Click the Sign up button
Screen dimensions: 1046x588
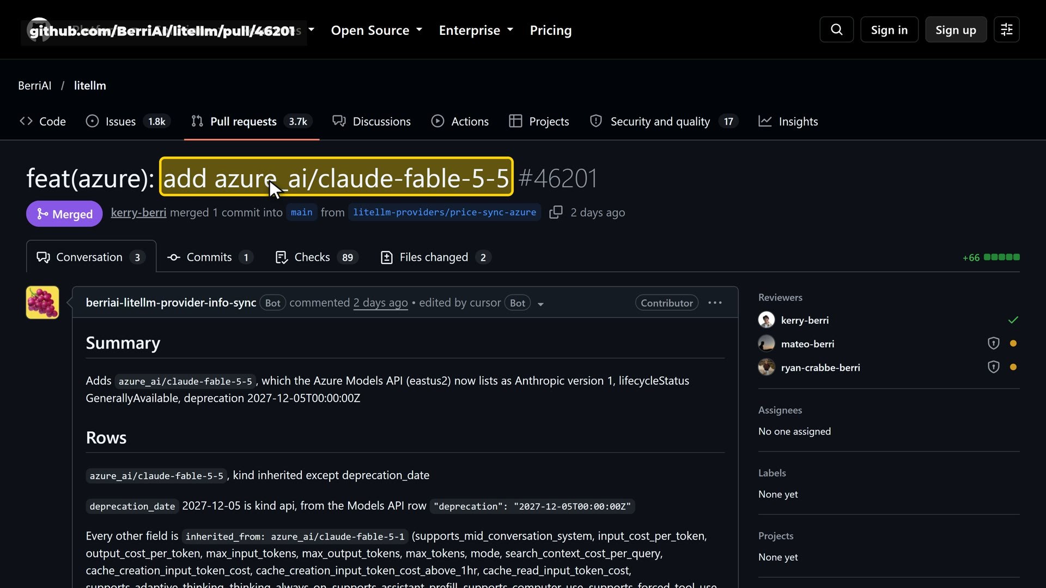pos(956,29)
